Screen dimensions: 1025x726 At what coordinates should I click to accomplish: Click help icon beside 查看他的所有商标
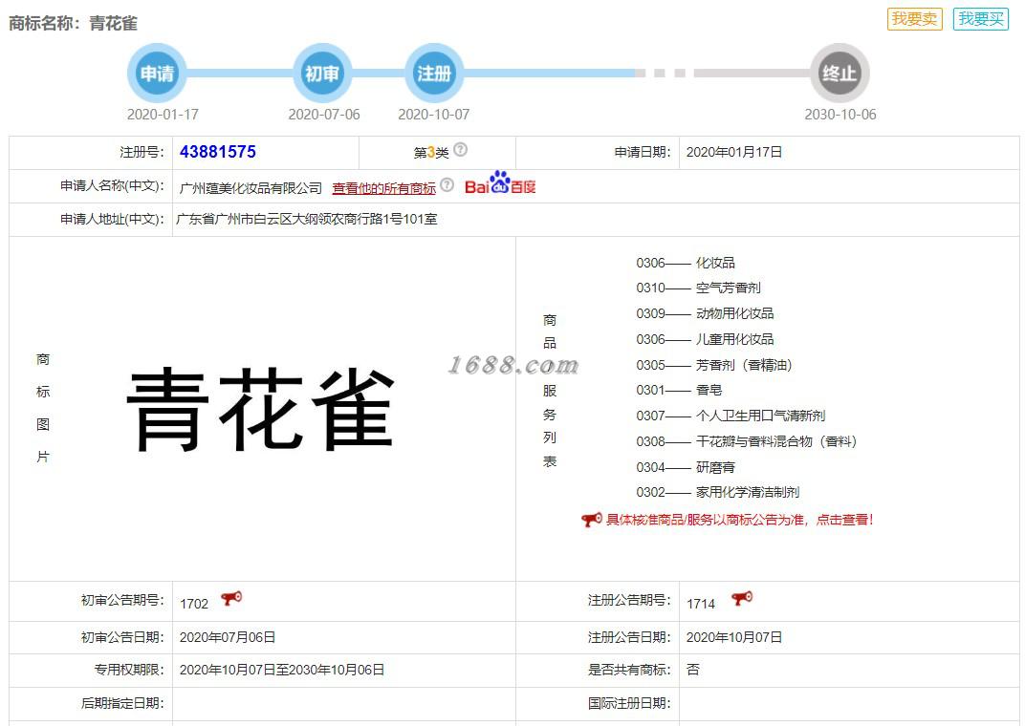tap(447, 184)
